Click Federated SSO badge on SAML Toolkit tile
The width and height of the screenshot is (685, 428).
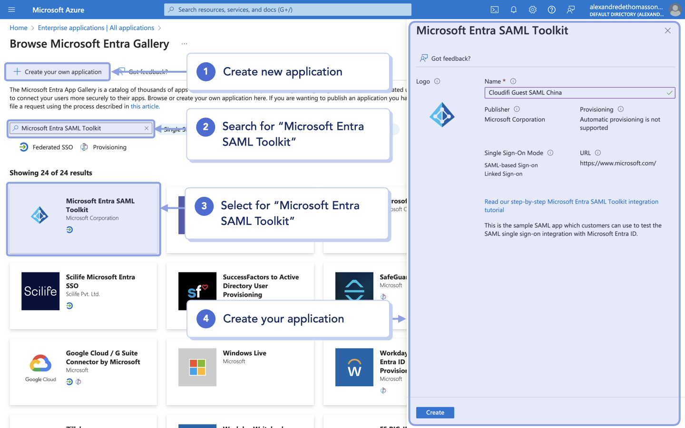70,230
